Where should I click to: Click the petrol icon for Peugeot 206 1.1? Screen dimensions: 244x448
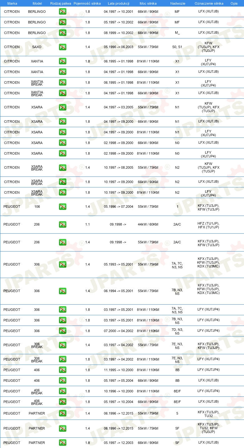(x=62, y=225)
